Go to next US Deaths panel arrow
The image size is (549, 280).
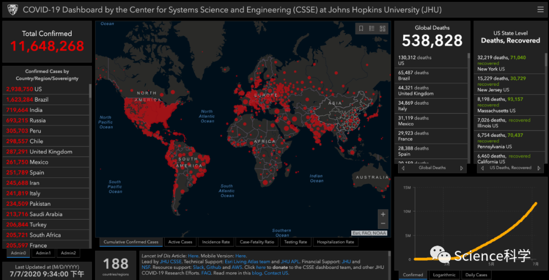538,168
